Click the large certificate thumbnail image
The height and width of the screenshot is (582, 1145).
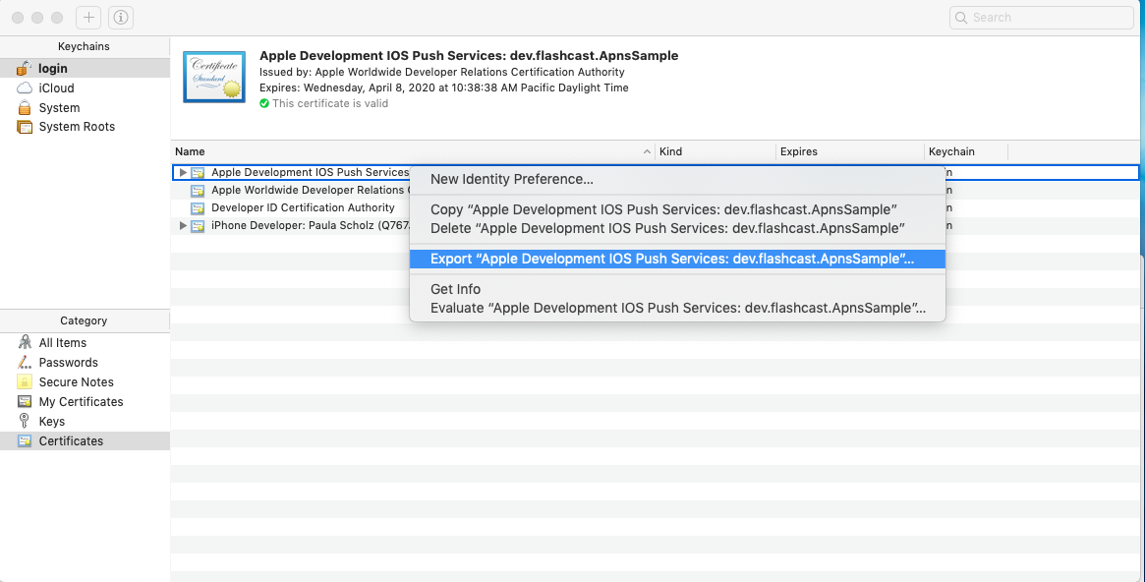coord(214,77)
